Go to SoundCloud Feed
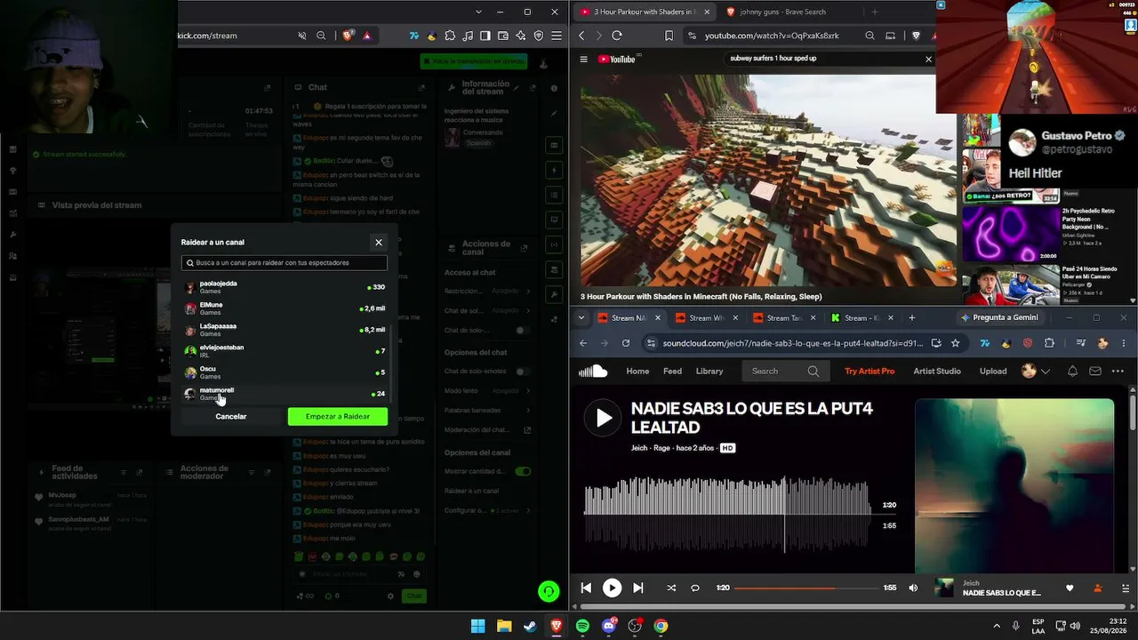Screen dimensions: 1138x640 click(x=672, y=371)
